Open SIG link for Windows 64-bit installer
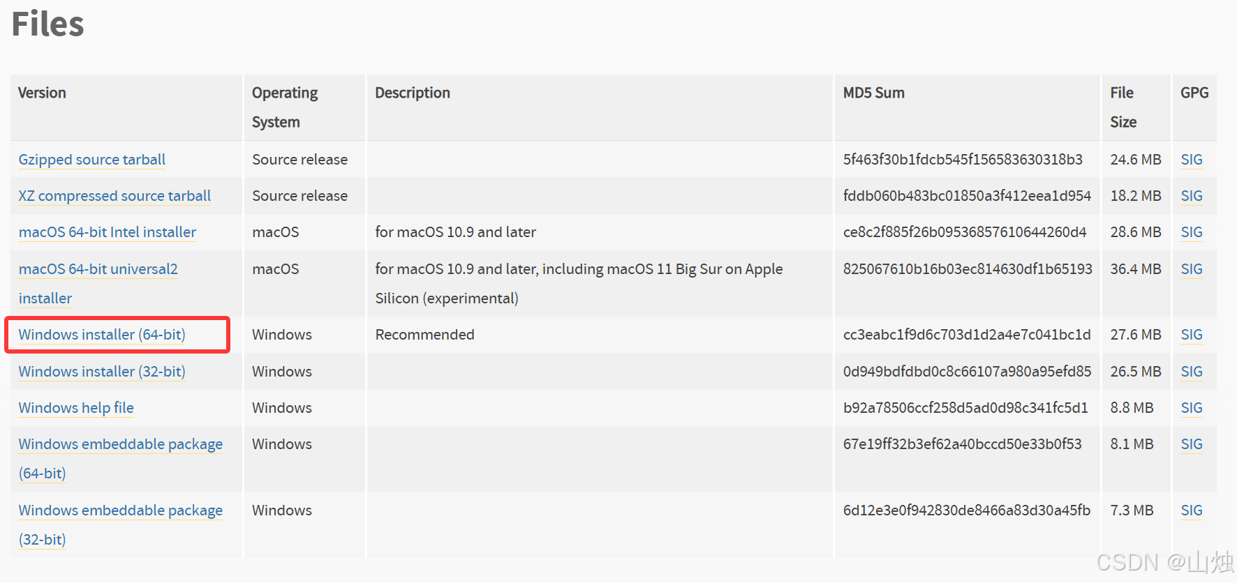Image resolution: width=1237 pixels, height=583 pixels. tap(1192, 335)
